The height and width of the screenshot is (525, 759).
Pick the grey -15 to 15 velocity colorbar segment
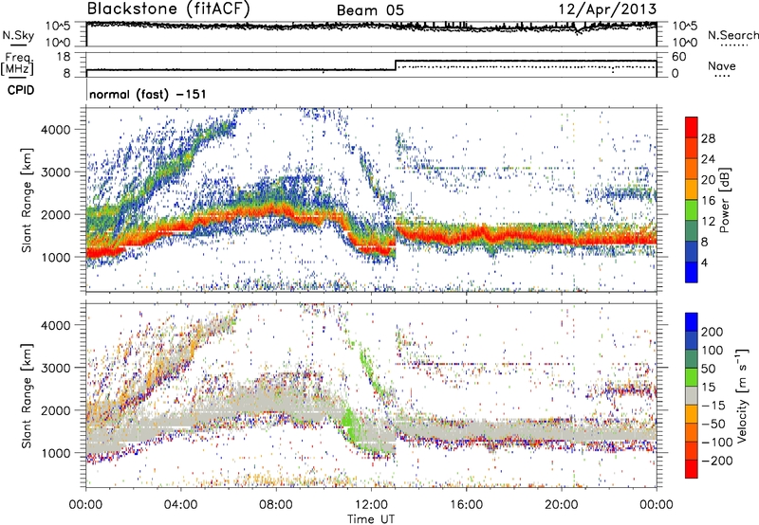692,395
